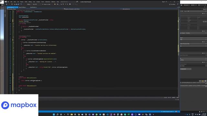Open the Git menu
The width and height of the screenshot is (207, 116).
tap(18, 2)
